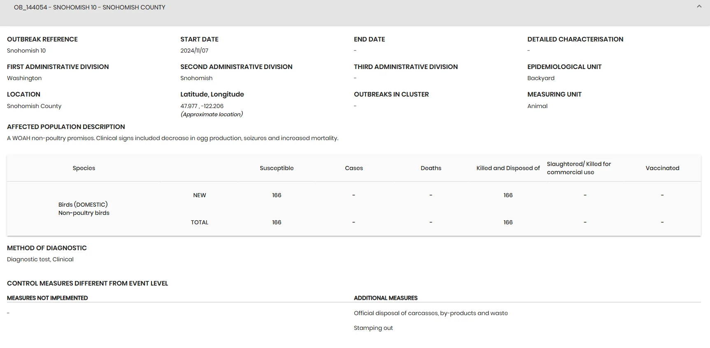Select the Killed and Disposed of header

tap(508, 168)
